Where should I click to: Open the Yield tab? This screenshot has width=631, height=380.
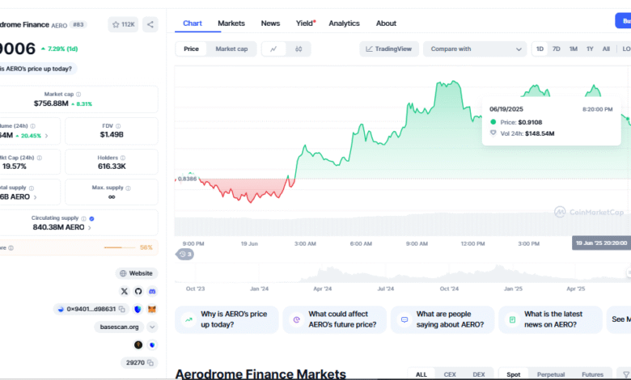point(306,23)
